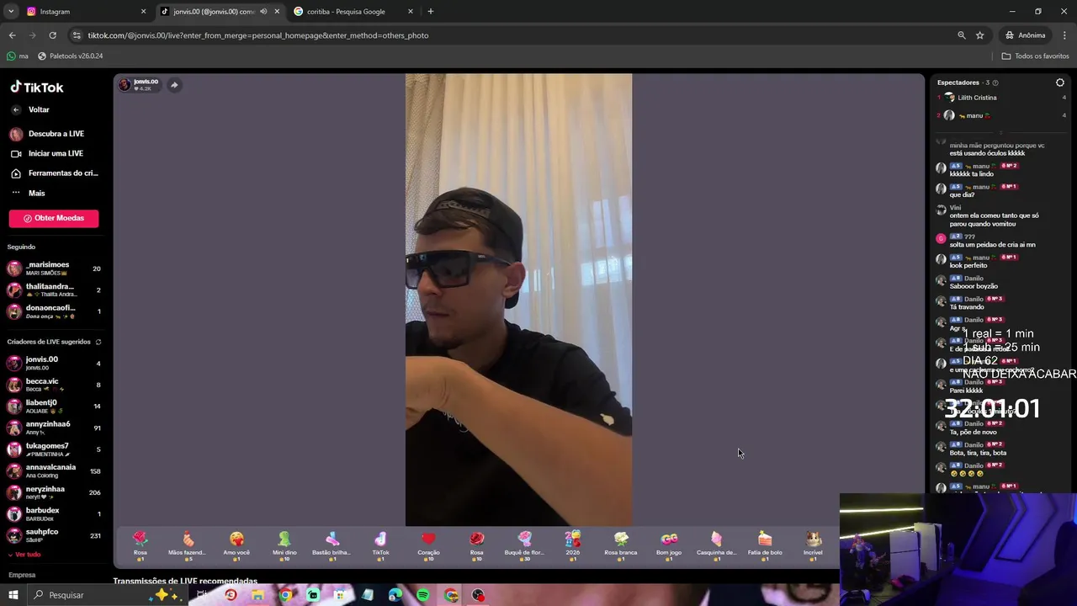This screenshot has width=1077, height=606.
Task: Open liabentj0 suggested live
Action: pos(54,406)
